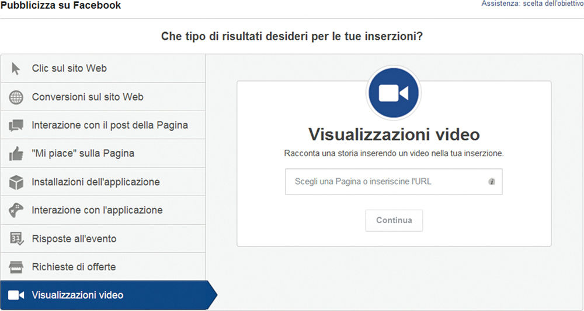The height and width of the screenshot is (311, 584).
Task: Click the Continua button
Action: (394, 220)
